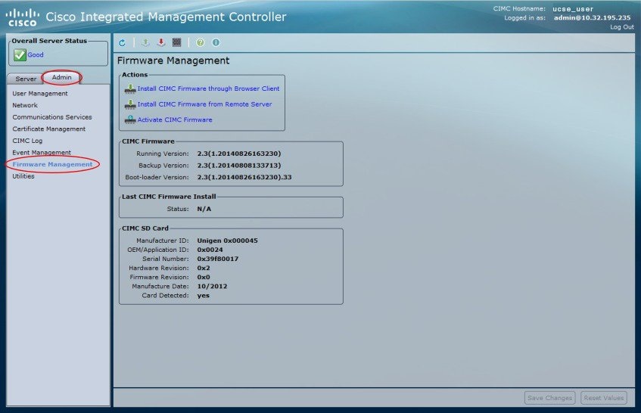
Task: Open the Network settings page
Action: click(25, 105)
